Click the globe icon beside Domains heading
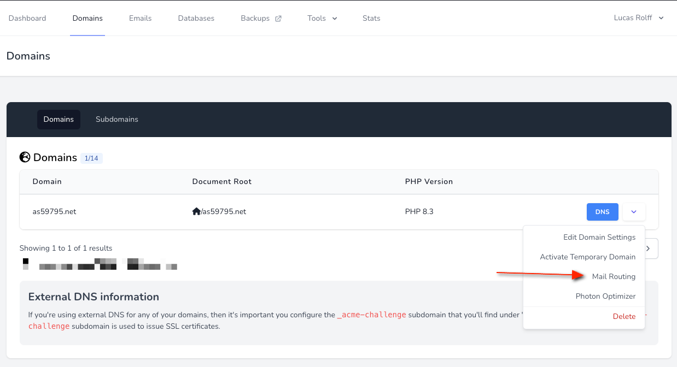 tap(25, 157)
